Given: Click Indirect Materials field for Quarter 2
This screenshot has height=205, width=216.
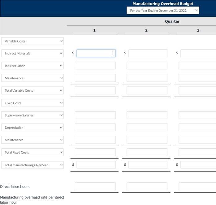Looking at the screenshot, I should [x=148, y=53].
